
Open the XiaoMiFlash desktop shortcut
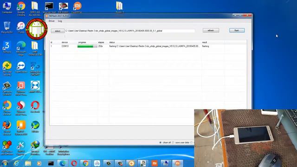pyautogui.click(x=77, y=7)
